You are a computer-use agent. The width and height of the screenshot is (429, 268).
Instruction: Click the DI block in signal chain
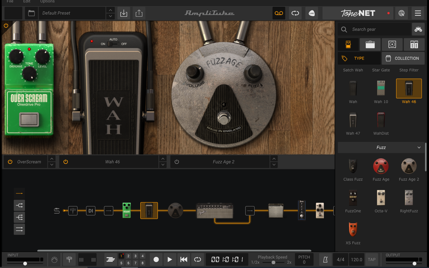click(91, 210)
